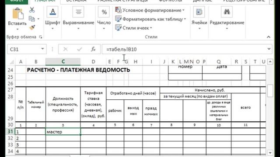Expand the formula bar
The image size is (280, 157).
tap(269, 49)
